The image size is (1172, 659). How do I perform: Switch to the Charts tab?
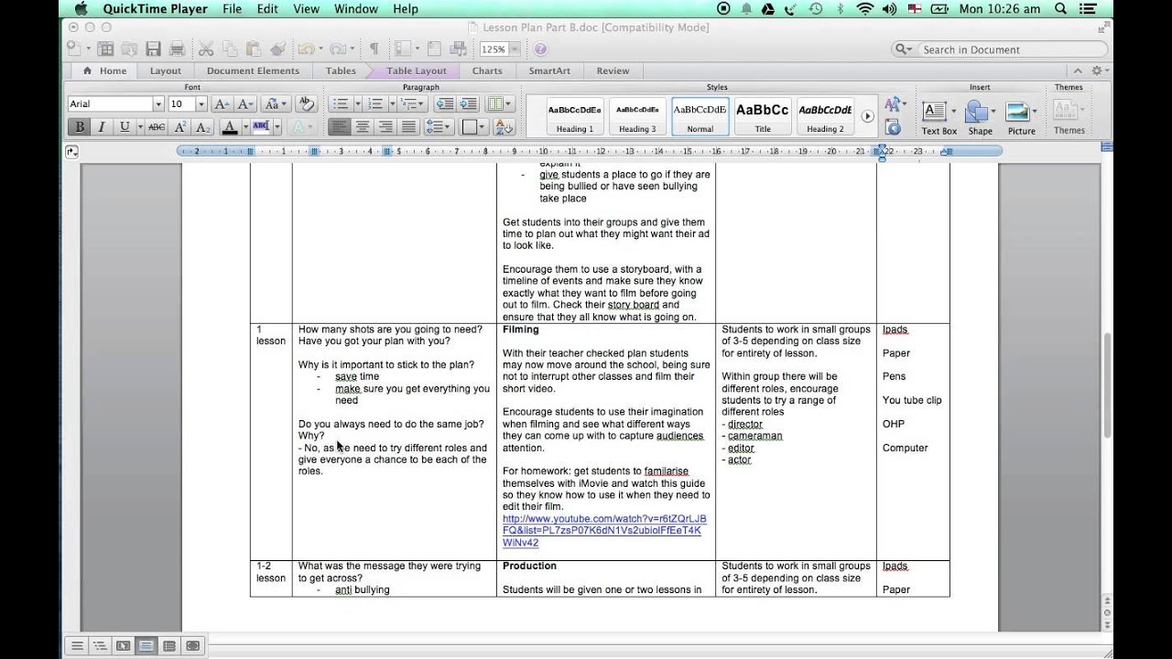487,70
